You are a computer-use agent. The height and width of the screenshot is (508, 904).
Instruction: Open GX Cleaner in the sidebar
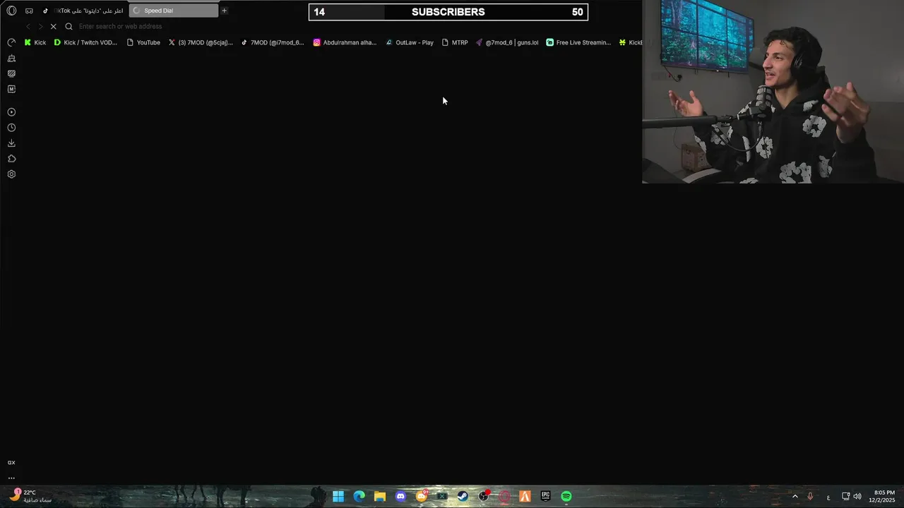[11, 58]
